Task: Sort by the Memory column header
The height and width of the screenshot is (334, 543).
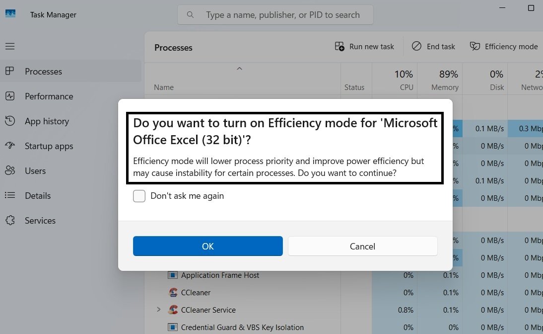Action: pos(445,87)
